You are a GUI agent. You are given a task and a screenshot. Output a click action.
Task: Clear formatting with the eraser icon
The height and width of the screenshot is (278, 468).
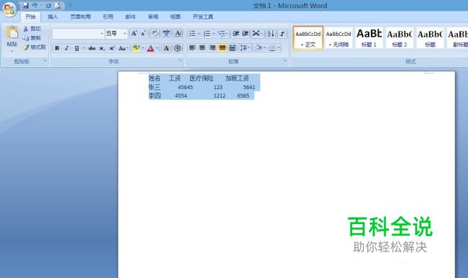(x=155, y=33)
